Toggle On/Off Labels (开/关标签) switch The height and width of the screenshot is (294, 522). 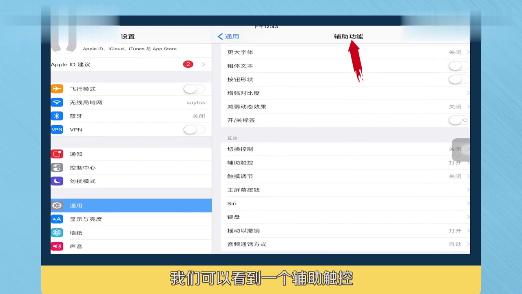pos(459,120)
